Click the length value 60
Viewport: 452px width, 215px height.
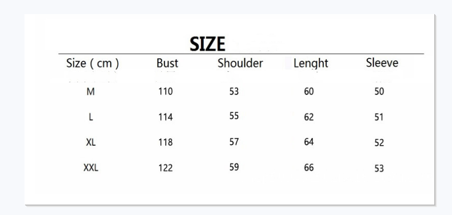tap(309, 92)
